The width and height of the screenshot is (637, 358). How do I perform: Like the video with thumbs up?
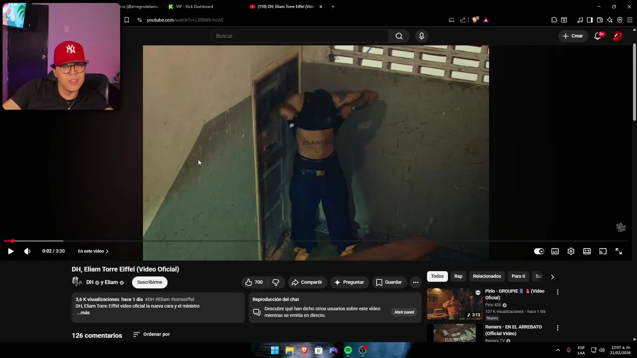point(254,282)
